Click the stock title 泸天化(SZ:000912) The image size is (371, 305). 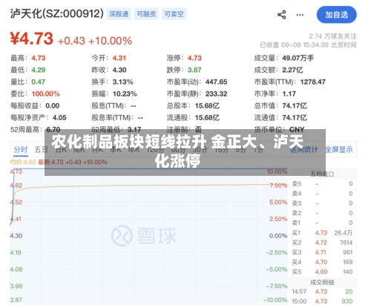tap(56, 14)
